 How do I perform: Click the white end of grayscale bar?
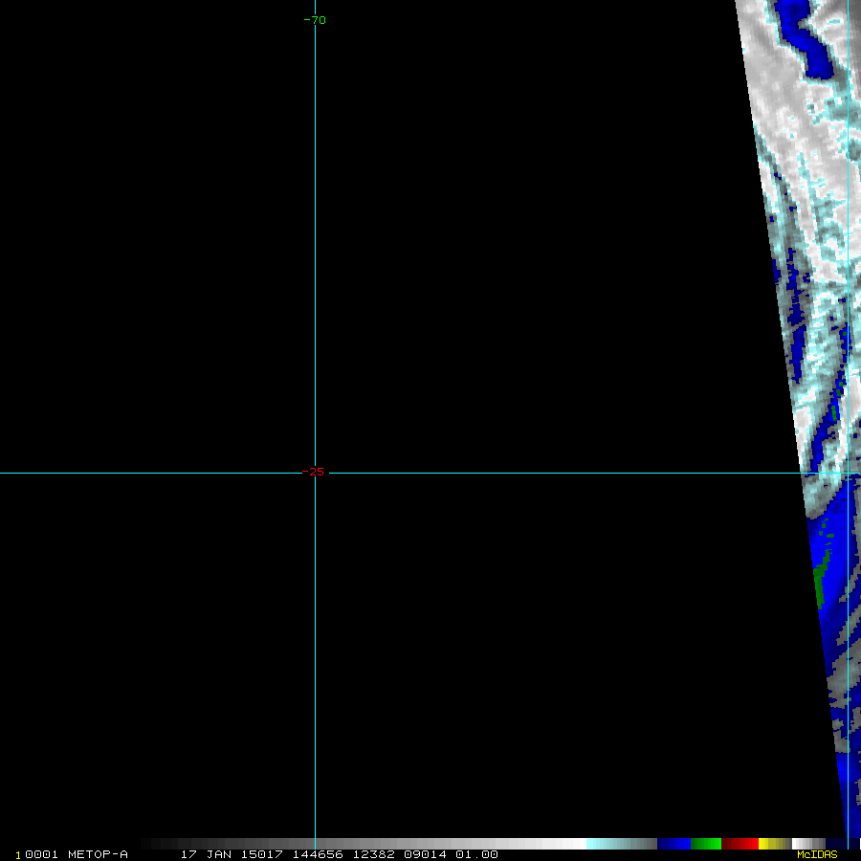point(572,844)
